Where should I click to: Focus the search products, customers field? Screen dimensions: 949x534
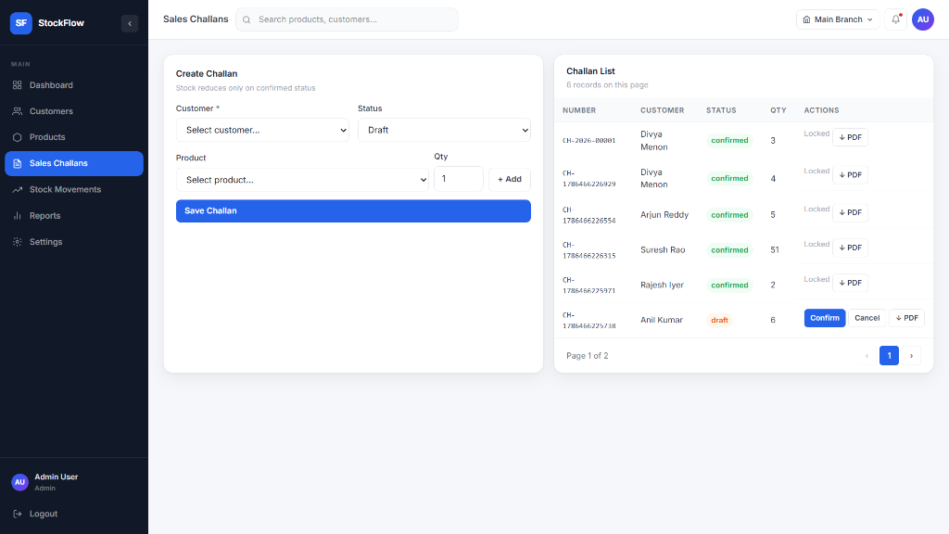[x=347, y=19]
